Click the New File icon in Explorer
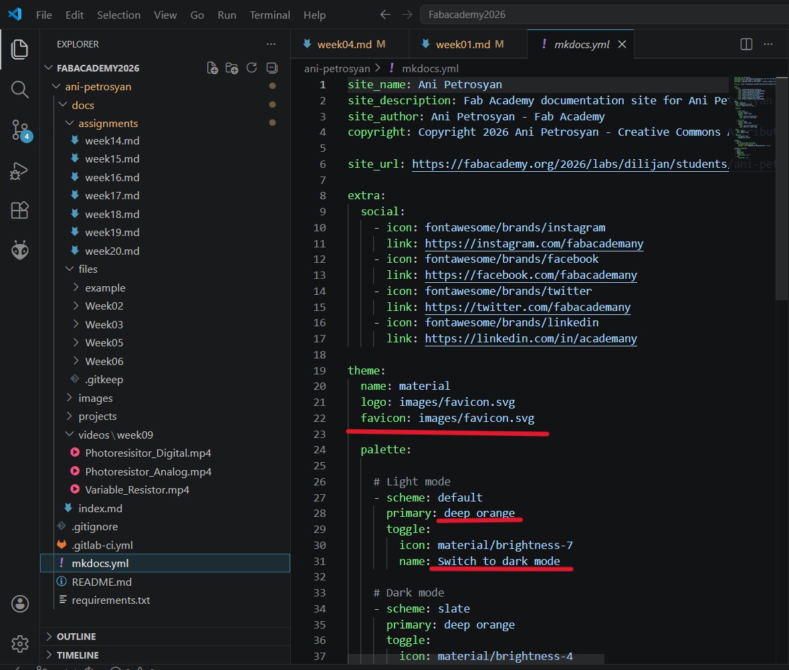The image size is (789, 670). 213,68
